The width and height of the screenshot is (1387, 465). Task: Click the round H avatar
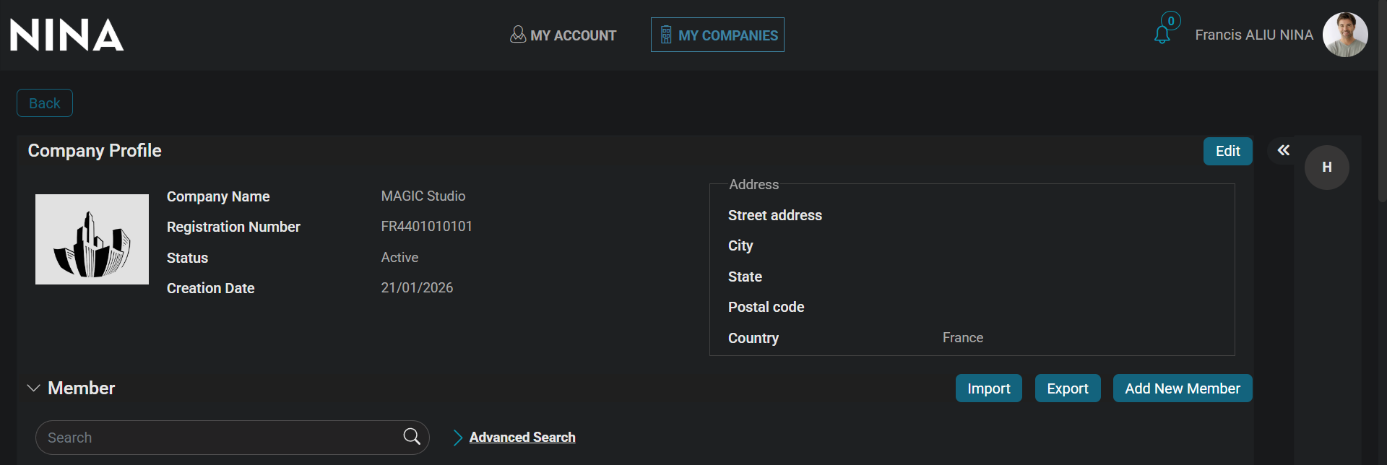(x=1326, y=168)
